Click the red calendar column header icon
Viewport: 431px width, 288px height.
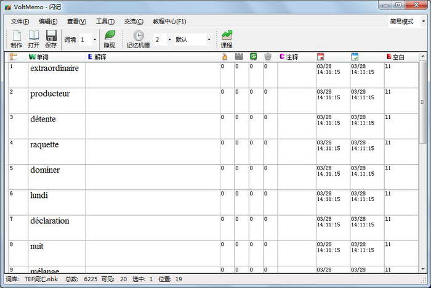[321, 57]
